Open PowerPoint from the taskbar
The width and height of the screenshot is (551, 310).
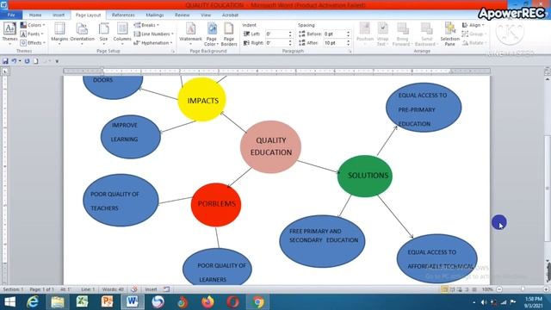[x=107, y=302]
